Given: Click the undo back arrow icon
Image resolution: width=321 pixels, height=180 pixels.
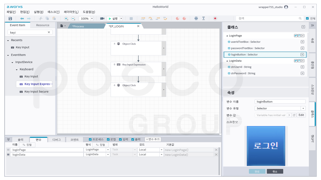Looking at the screenshot, I should point(22,19).
